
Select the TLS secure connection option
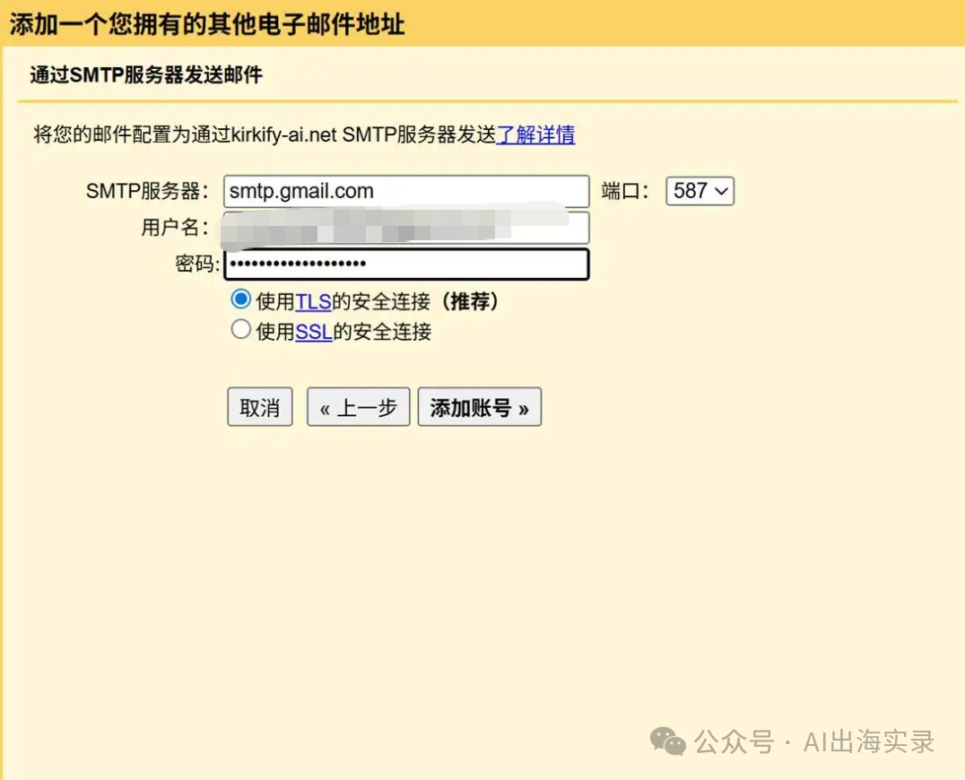[x=240, y=300]
